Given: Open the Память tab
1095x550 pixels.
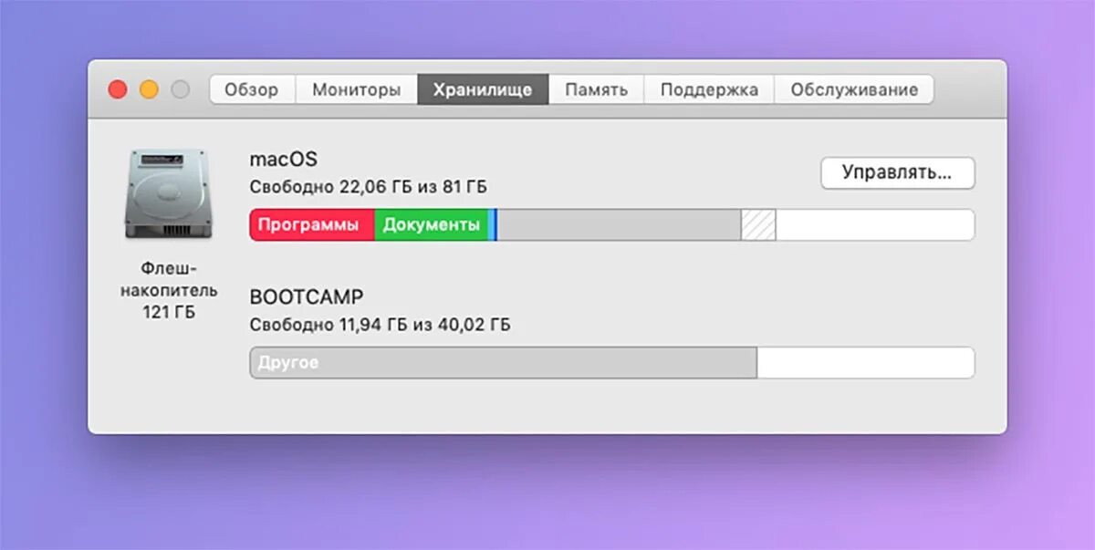Looking at the screenshot, I should click(x=596, y=89).
